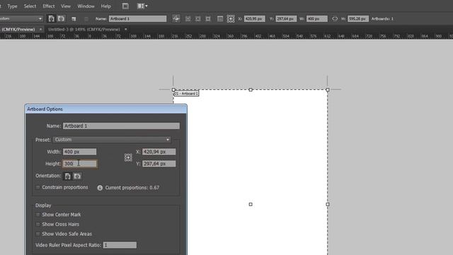The image size is (453, 255).
Task: Open the Help menu
Action: 105,6
